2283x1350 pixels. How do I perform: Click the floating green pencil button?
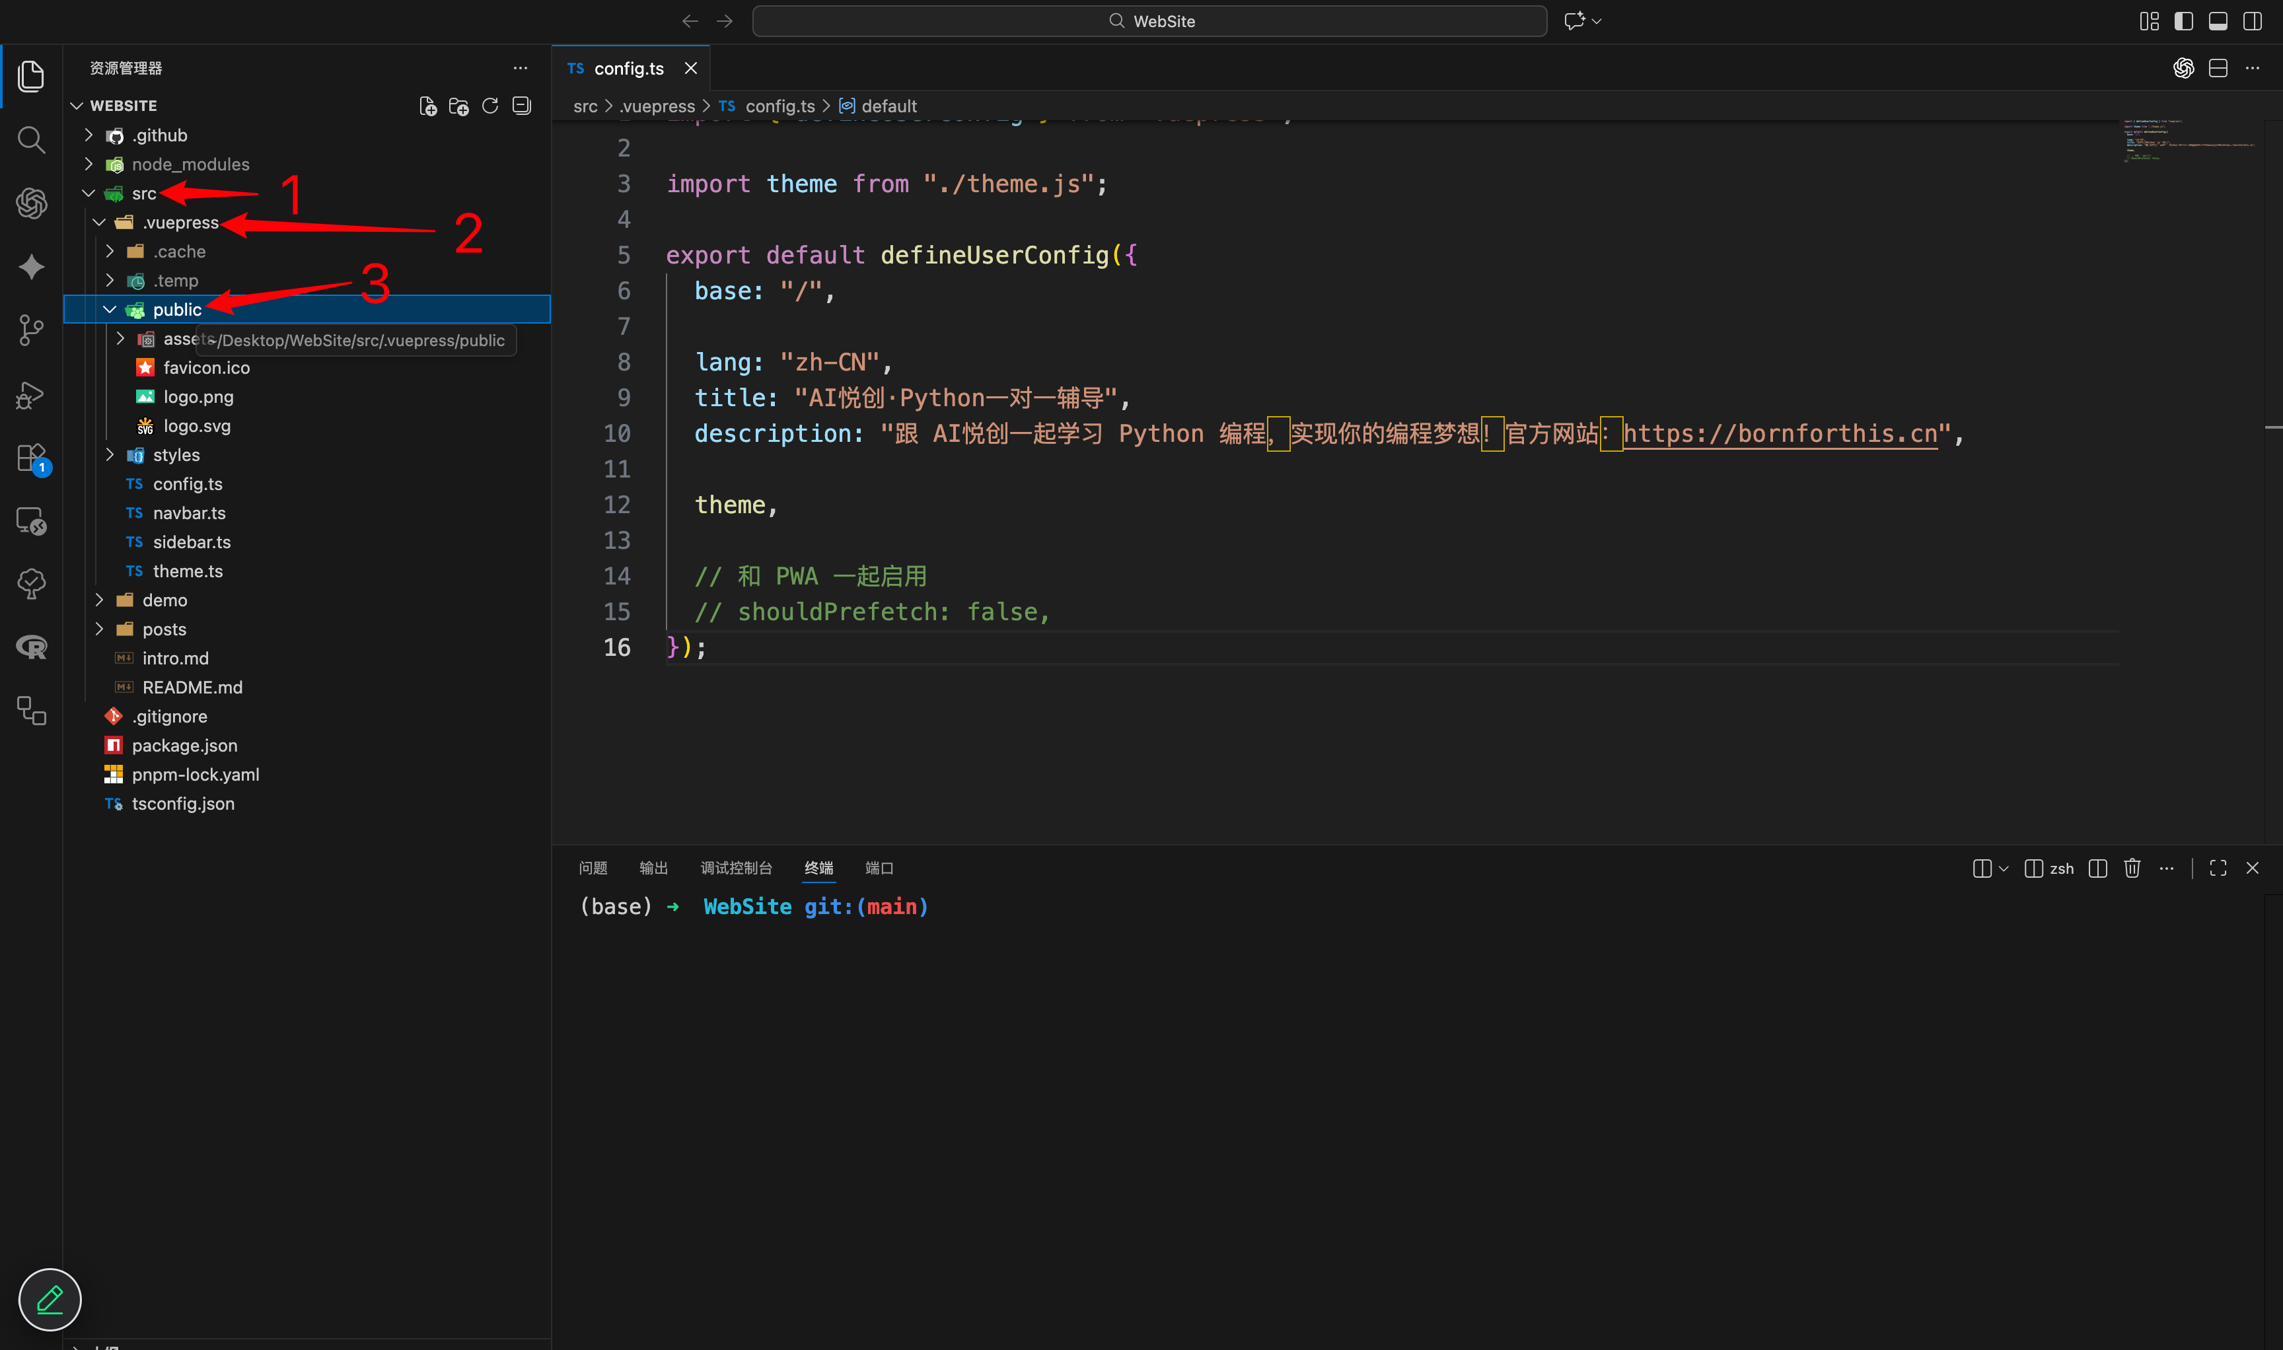[x=50, y=1300]
